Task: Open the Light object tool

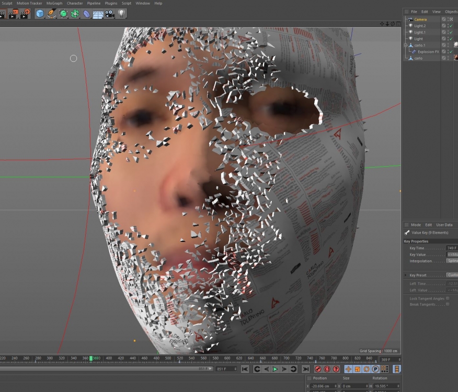Action: [x=122, y=14]
